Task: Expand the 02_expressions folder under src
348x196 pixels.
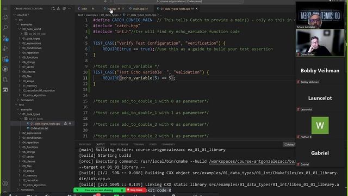Action: [20, 44]
